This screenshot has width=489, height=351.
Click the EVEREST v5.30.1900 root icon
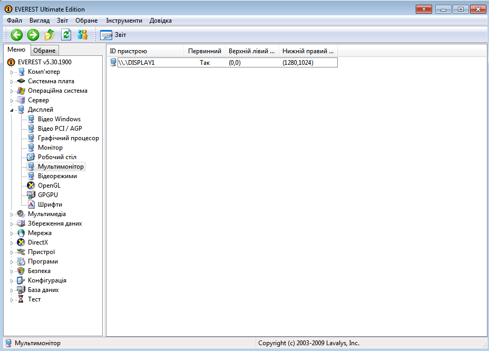pos(11,62)
